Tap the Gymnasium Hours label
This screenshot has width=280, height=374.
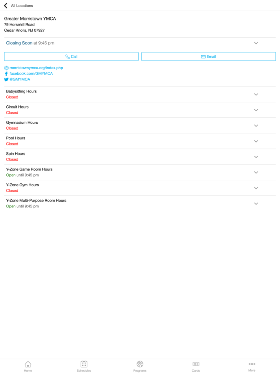(22, 123)
